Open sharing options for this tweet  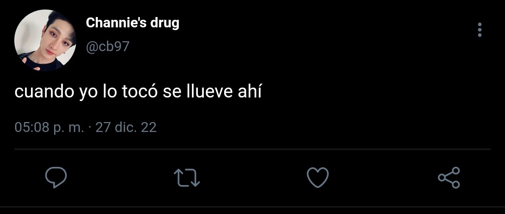click(449, 178)
